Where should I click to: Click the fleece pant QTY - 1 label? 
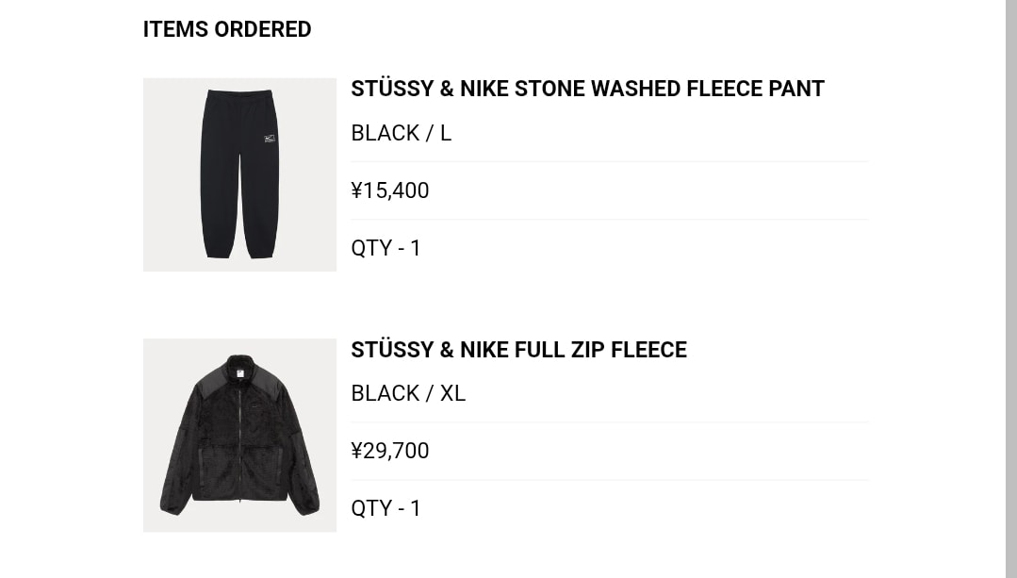(386, 248)
